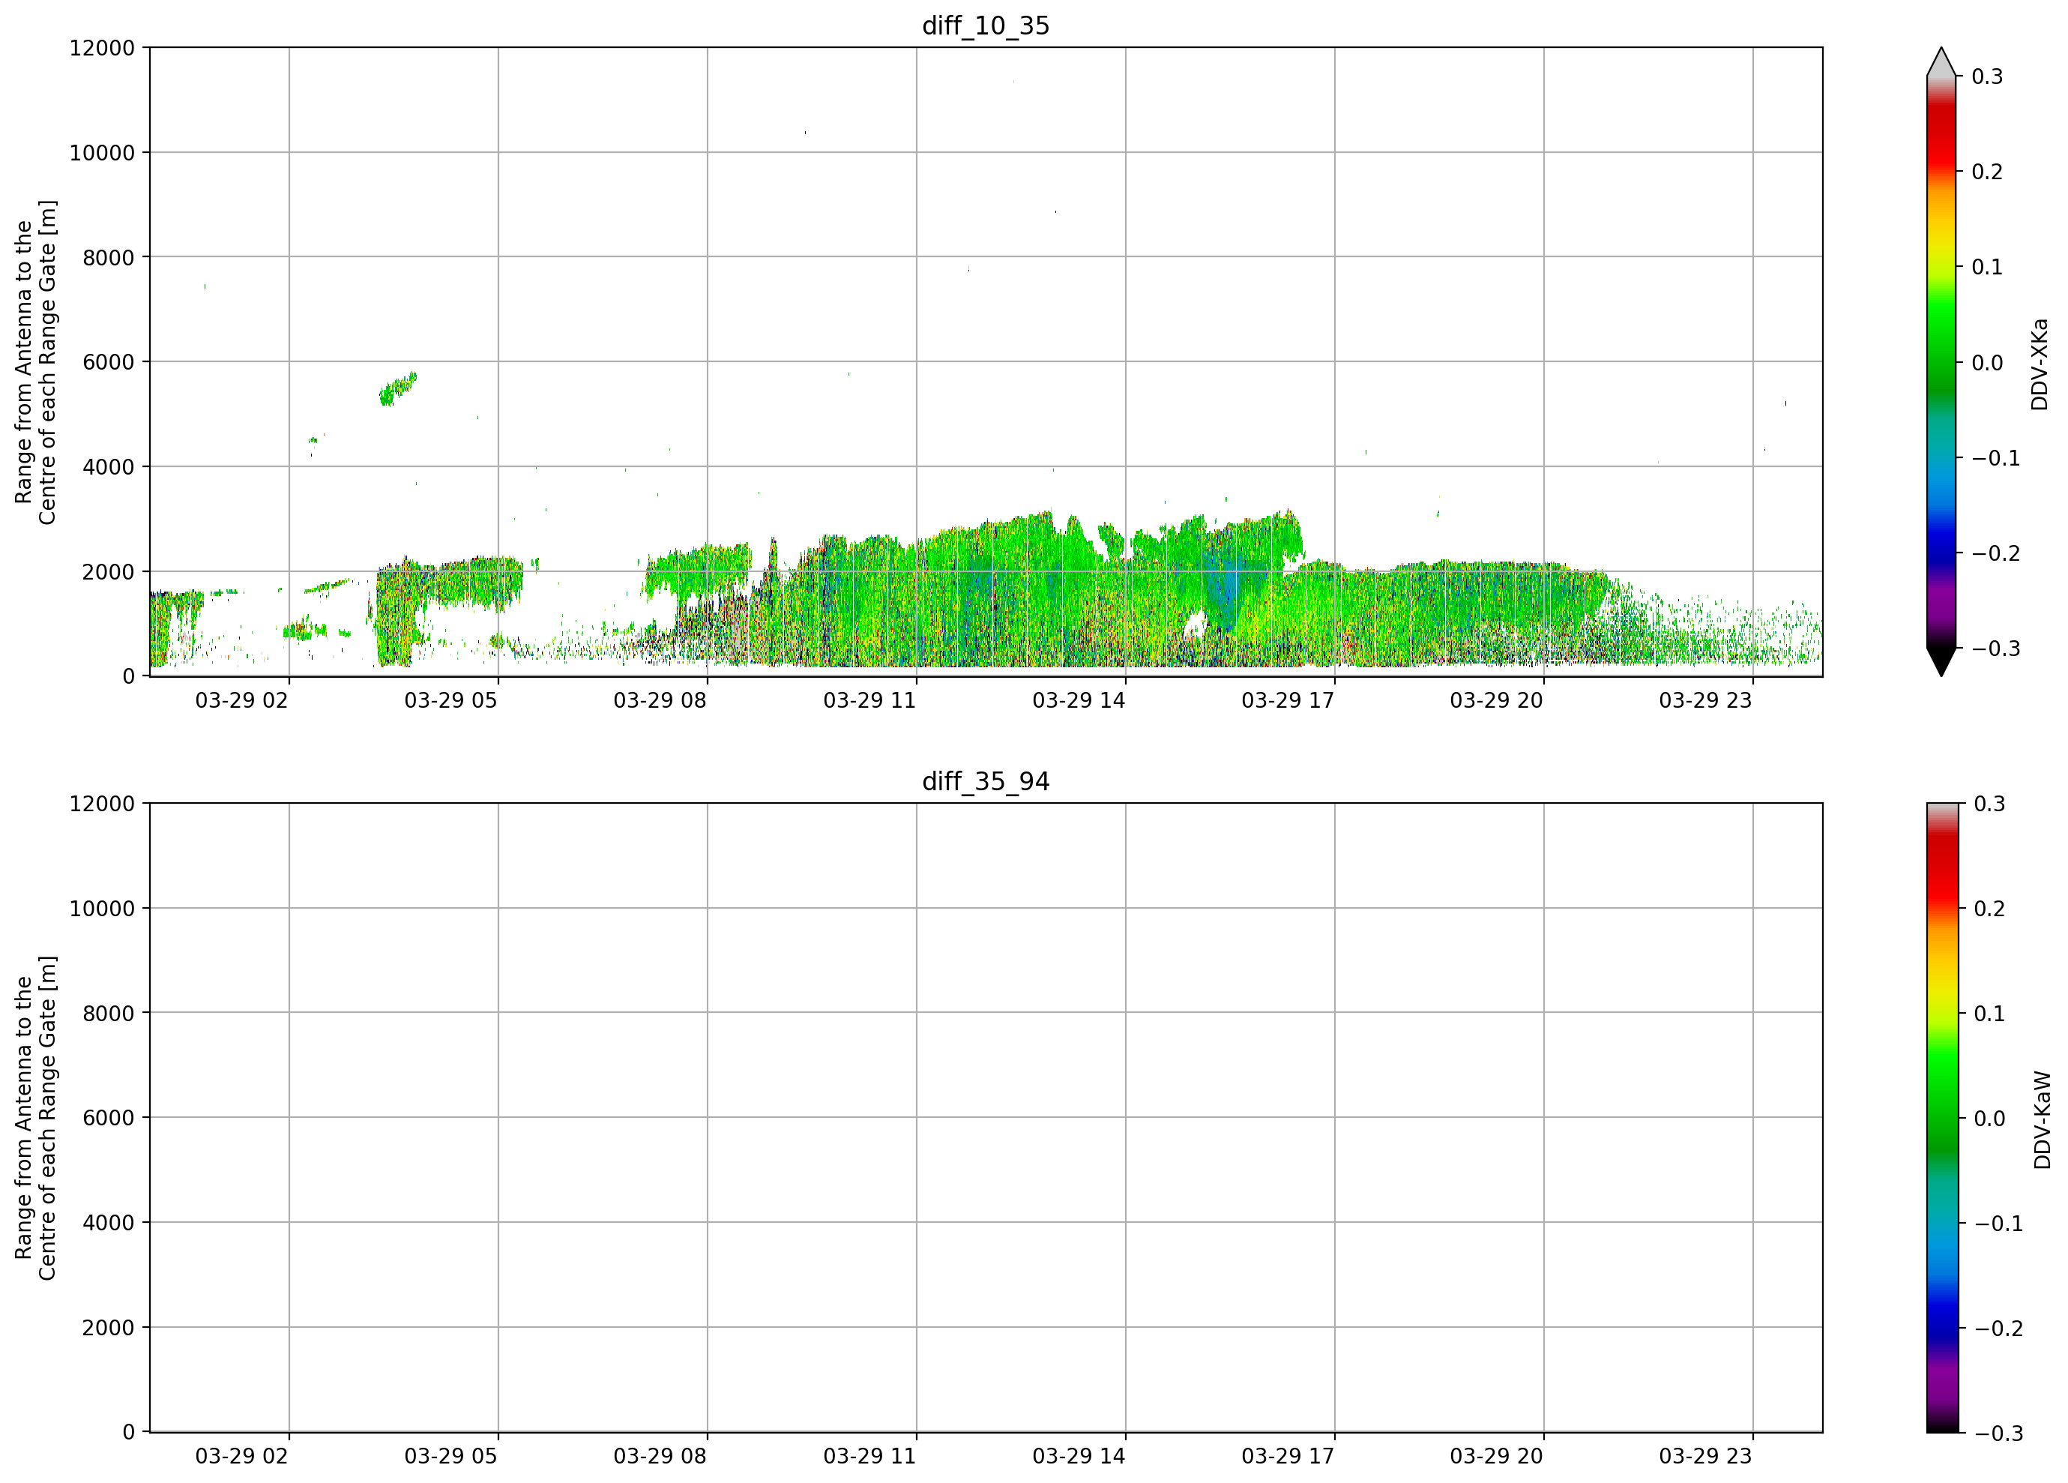Click the 03-29 20 tick label in bottom plot
2068x1483 pixels.
[1496, 1457]
